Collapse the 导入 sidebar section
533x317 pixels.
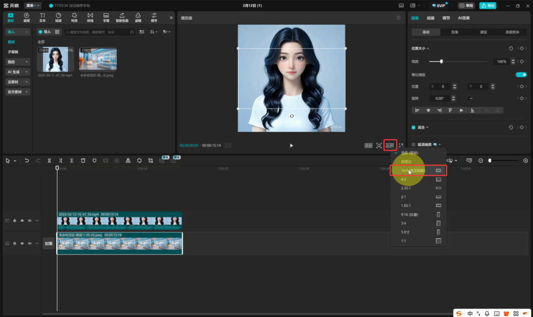(x=18, y=32)
